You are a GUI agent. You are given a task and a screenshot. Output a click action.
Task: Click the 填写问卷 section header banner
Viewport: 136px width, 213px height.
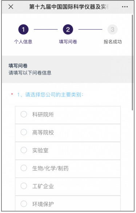pyautogui.click(x=67, y=69)
